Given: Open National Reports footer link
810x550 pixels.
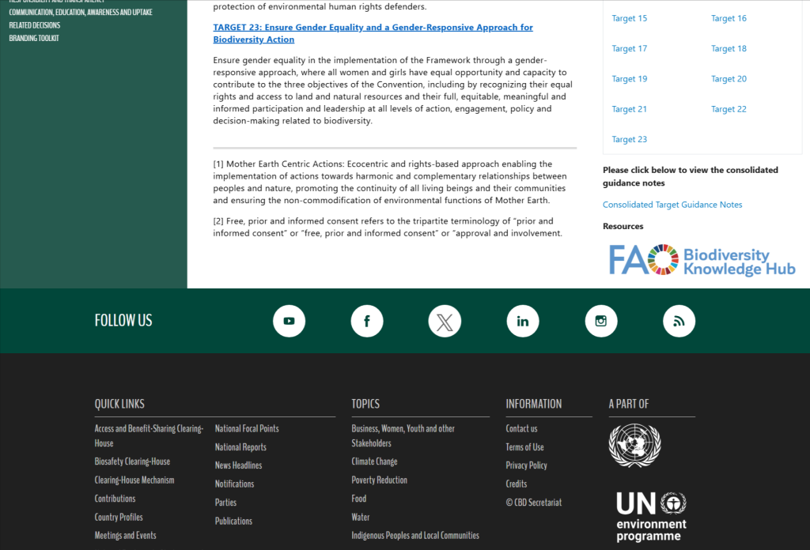Looking at the screenshot, I should [240, 446].
